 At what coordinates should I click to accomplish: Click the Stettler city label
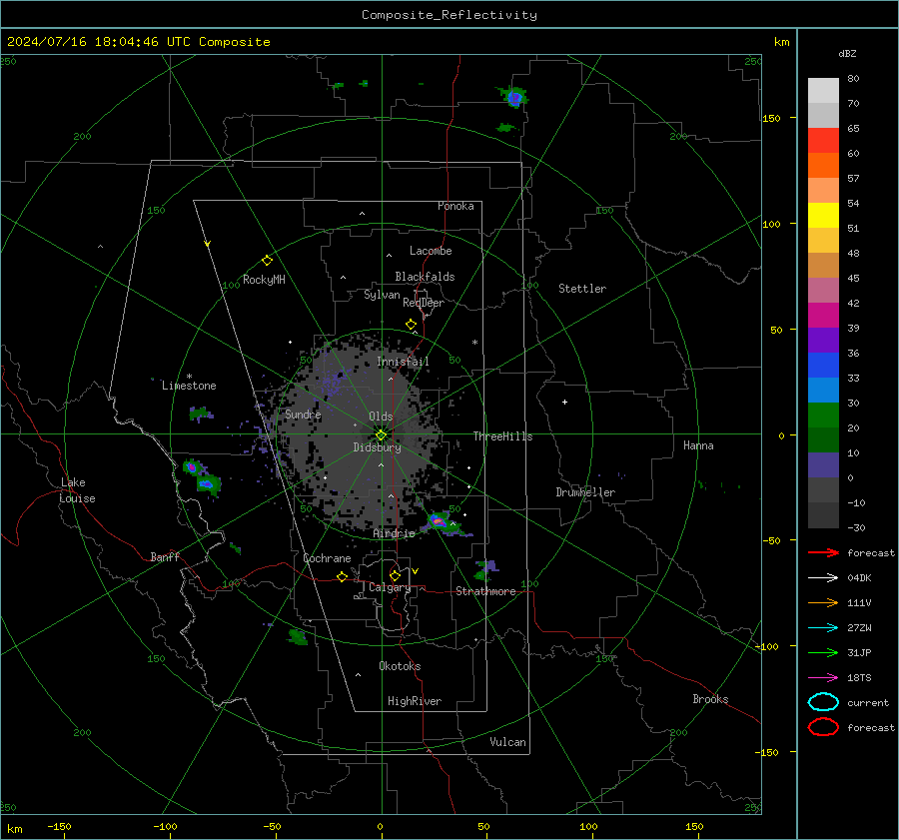click(582, 289)
